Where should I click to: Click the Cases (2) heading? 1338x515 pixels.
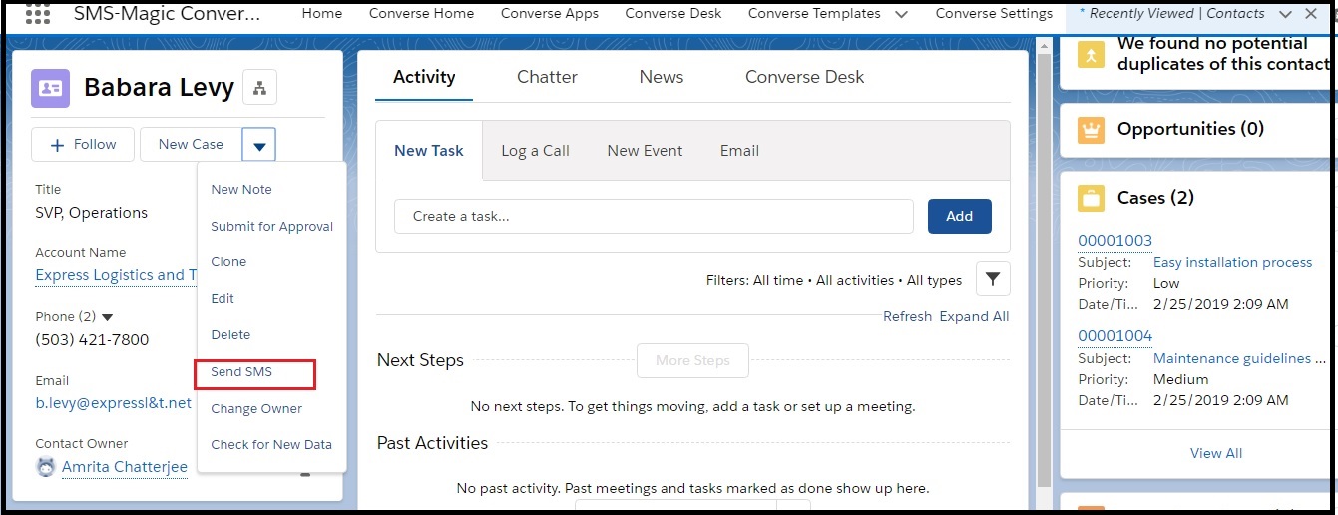1155,198
